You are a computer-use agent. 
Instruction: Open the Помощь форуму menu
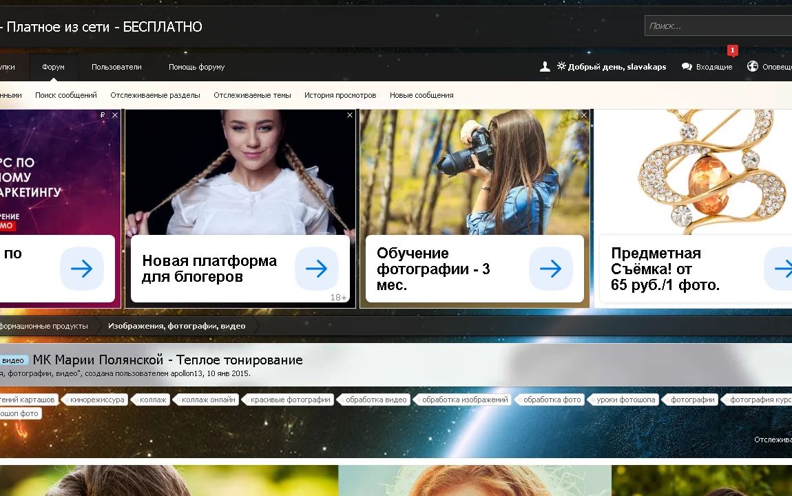point(196,67)
